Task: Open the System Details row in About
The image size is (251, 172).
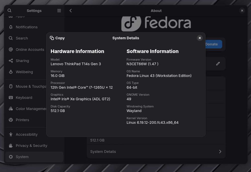Action: [x=156, y=152]
